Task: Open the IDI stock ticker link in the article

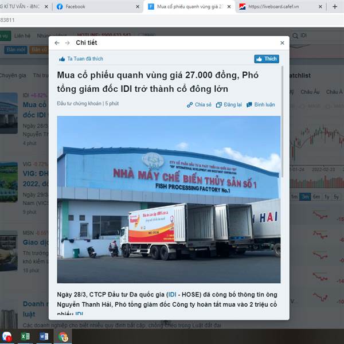Action: [172, 295]
